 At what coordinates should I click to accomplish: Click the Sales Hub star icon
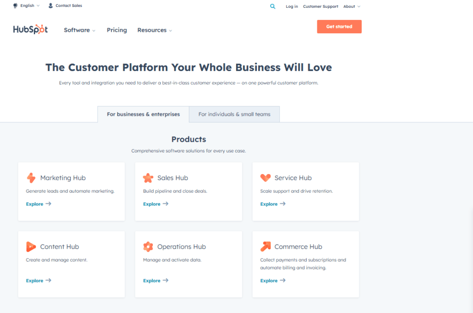(x=148, y=178)
